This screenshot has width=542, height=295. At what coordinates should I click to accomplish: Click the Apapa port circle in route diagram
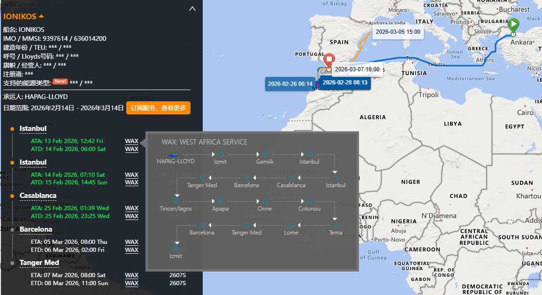220,201
